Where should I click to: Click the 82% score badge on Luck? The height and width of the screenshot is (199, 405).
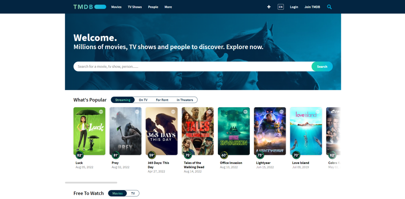(79, 156)
